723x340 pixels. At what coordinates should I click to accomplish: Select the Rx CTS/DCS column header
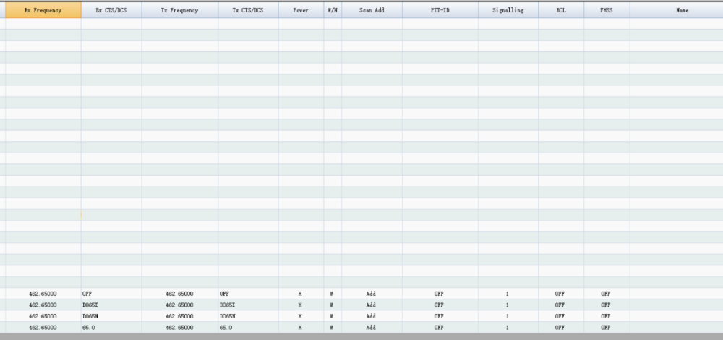[111, 11]
